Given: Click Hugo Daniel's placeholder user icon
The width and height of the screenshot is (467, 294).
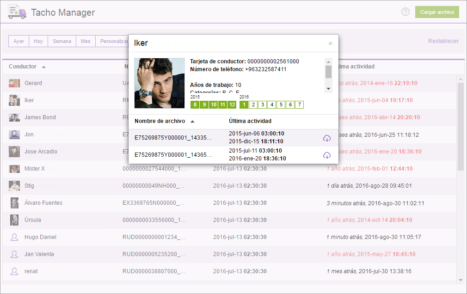Looking at the screenshot, I should click(x=14, y=237).
